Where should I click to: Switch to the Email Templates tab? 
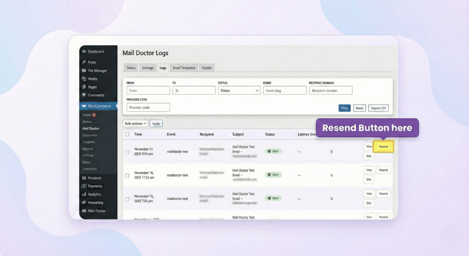tap(184, 68)
